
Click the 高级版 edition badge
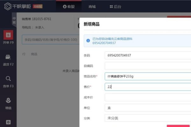tap(38, 6)
